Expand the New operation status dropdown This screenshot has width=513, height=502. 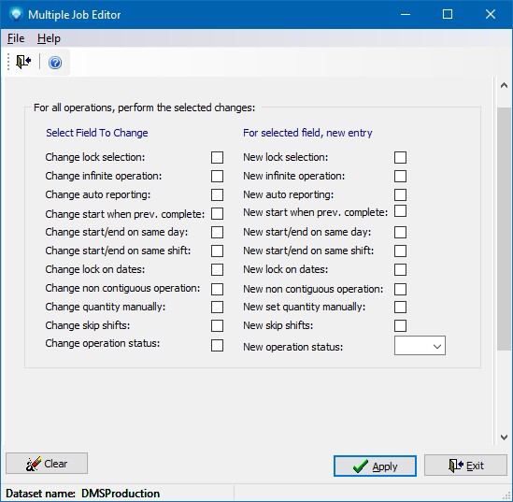420,346
